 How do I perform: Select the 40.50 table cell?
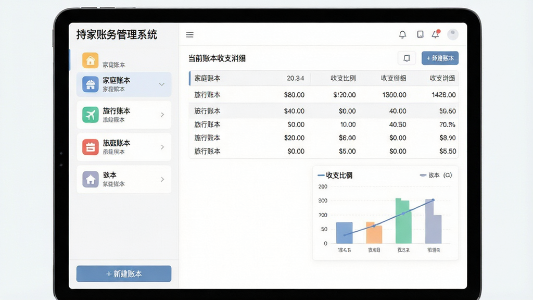click(x=398, y=124)
